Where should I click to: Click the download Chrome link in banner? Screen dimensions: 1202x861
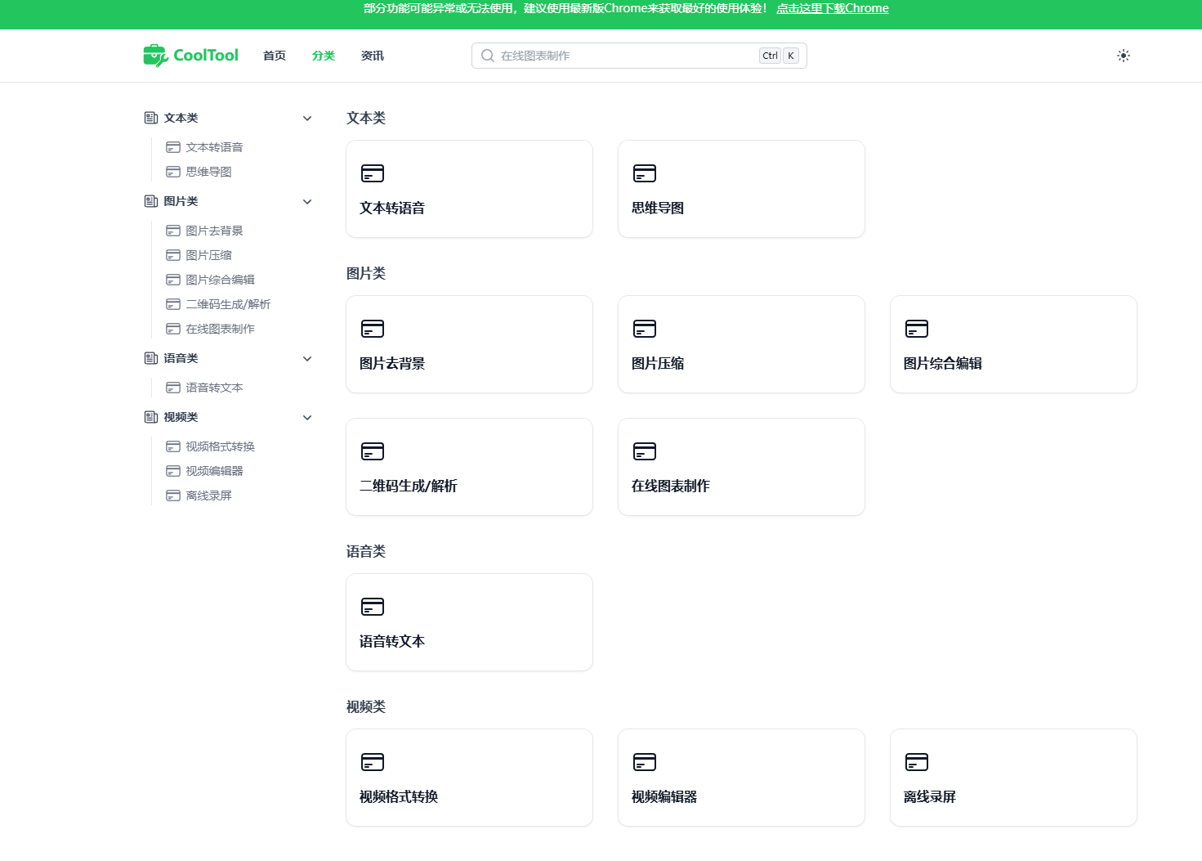click(x=832, y=8)
